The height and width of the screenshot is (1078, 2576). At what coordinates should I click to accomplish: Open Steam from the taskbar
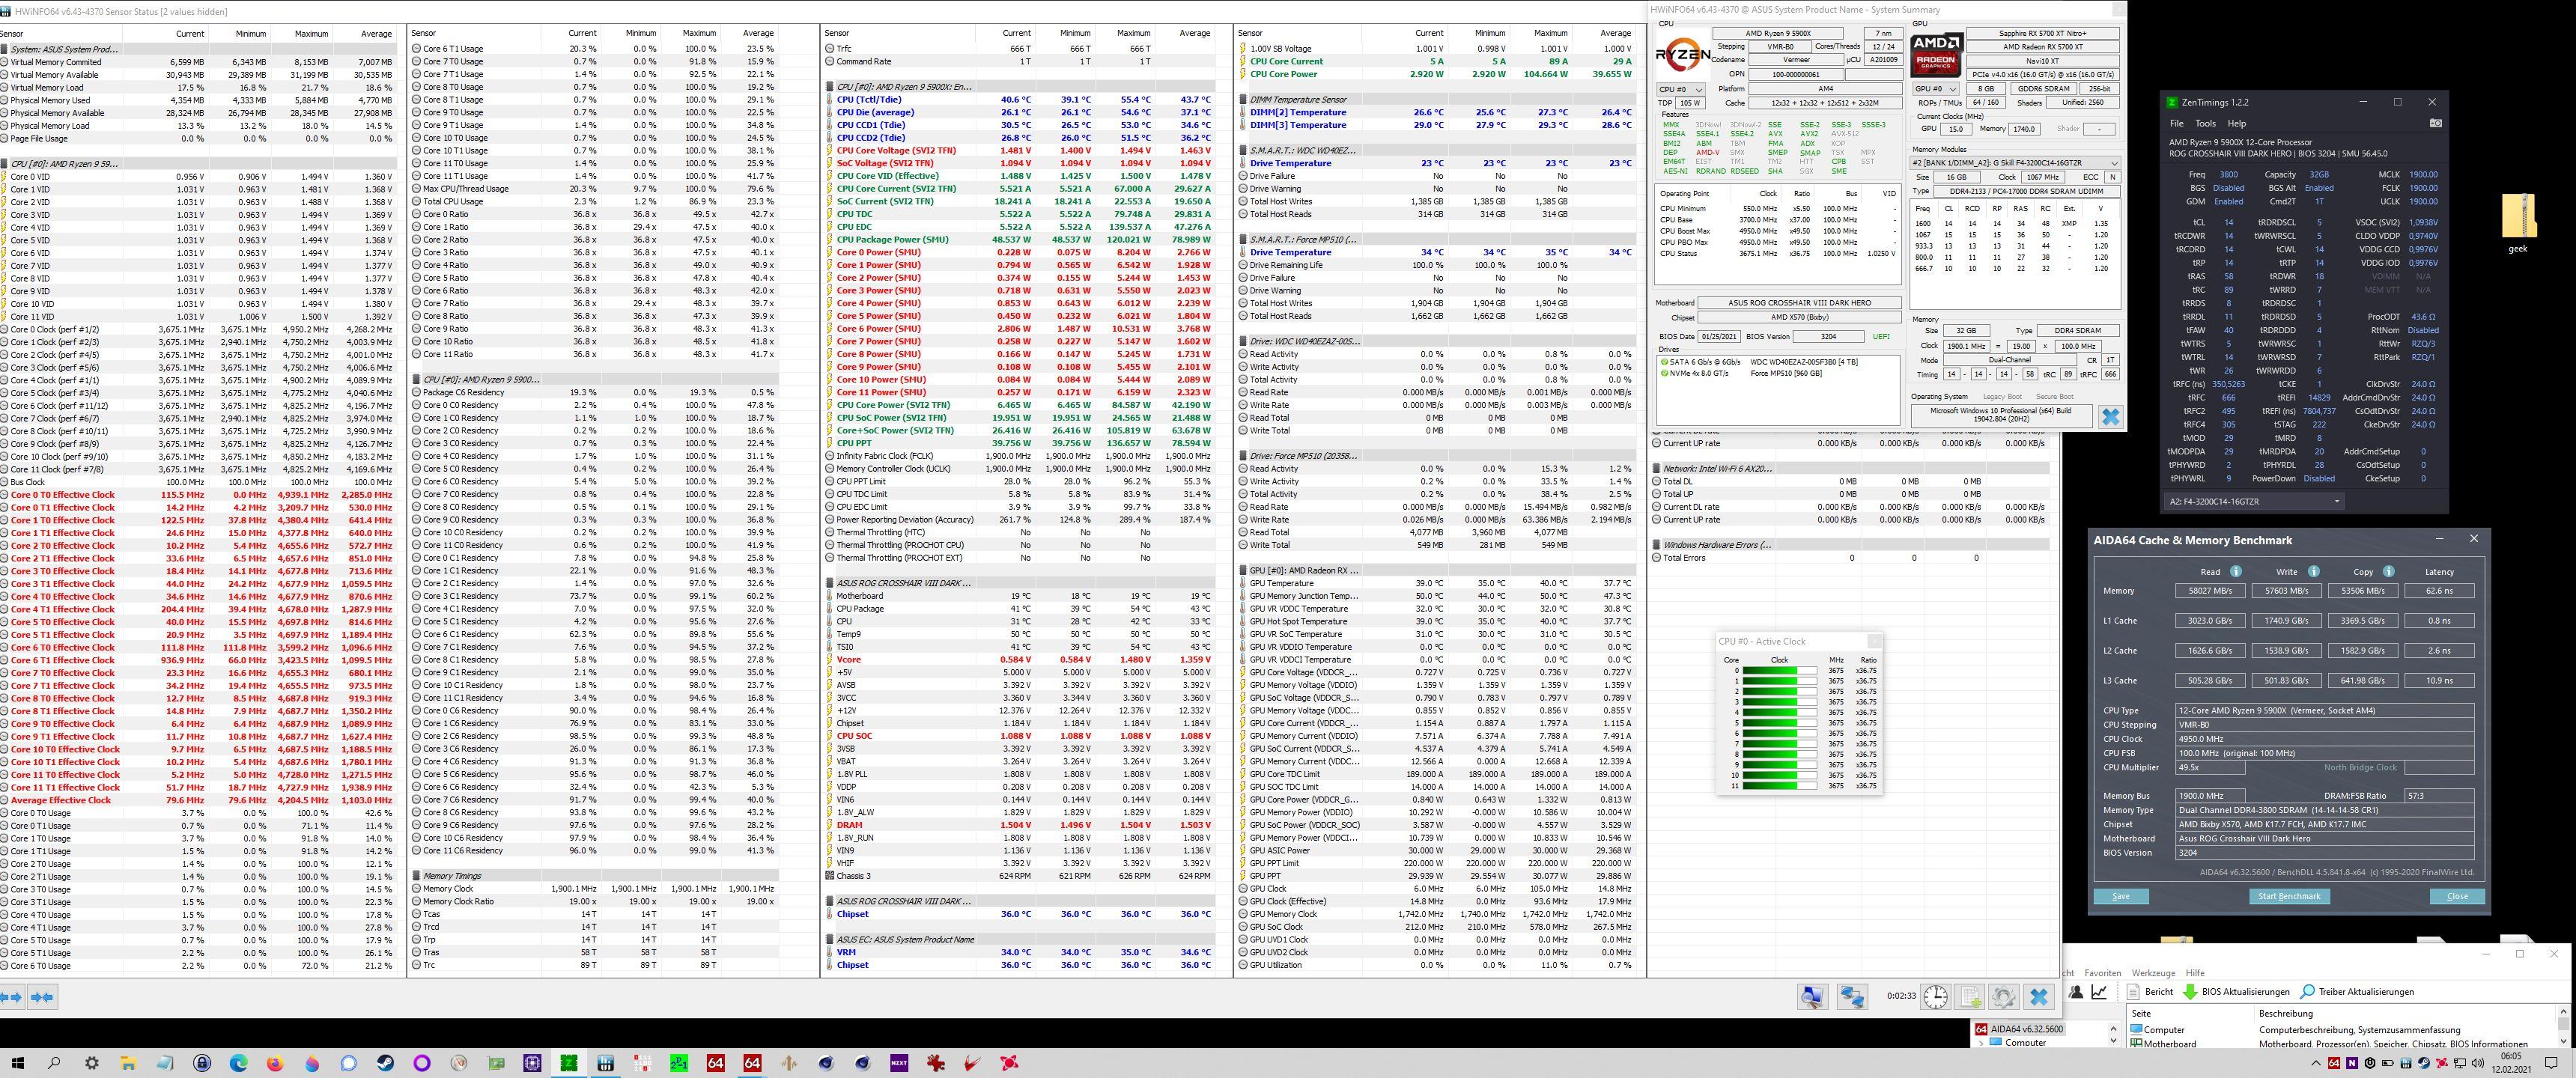[x=385, y=1063]
